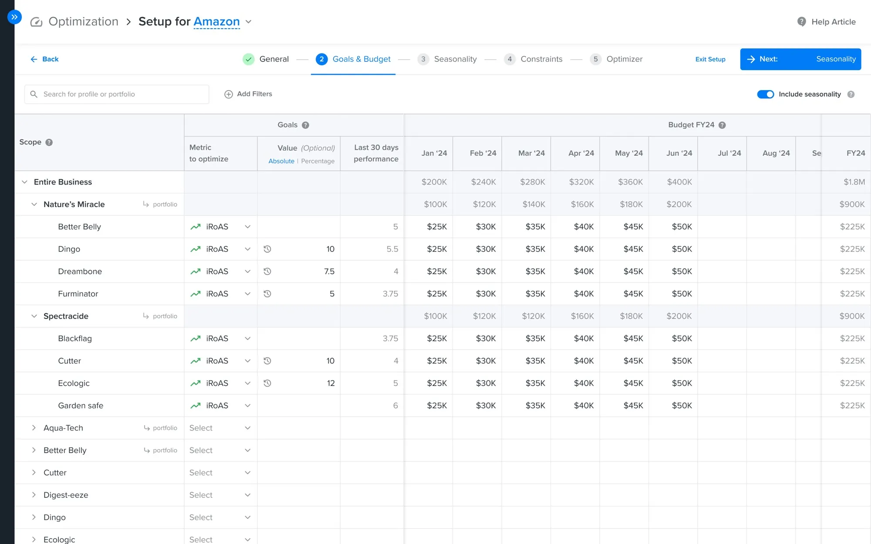Click the FY24 total $1.8M for Entire Business

click(x=846, y=182)
